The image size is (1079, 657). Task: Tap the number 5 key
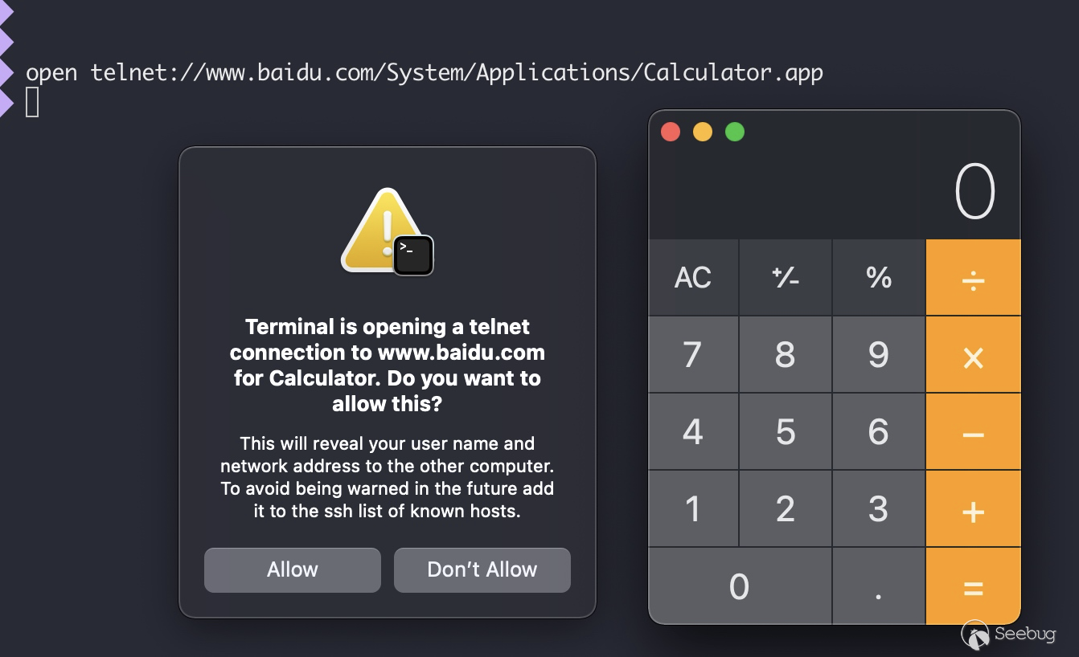(x=786, y=431)
